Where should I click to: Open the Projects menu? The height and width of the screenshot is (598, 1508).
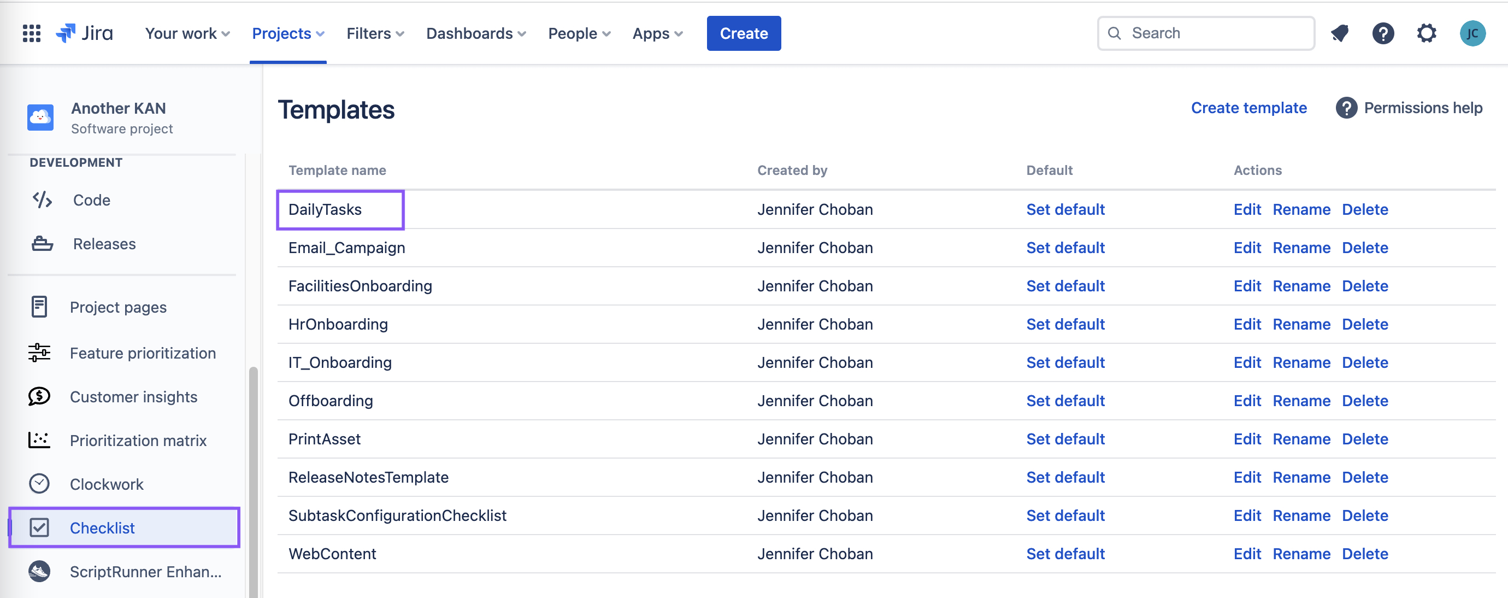(x=287, y=33)
